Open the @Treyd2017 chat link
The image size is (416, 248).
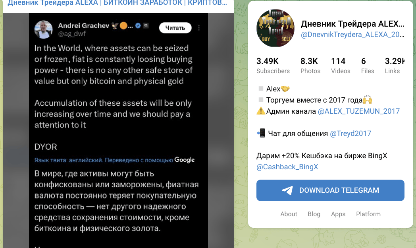click(350, 133)
